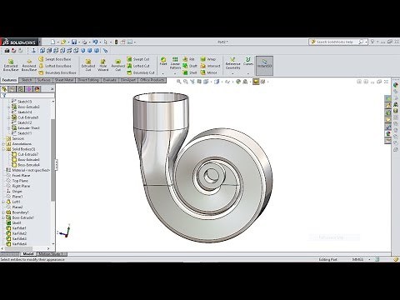400x300 pixels.
Task: Select Top Plane in feature tree
Action: pos(17,181)
